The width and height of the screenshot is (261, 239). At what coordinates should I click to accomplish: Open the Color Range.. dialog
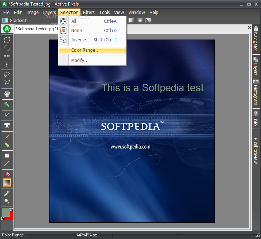tap(92, 50)
